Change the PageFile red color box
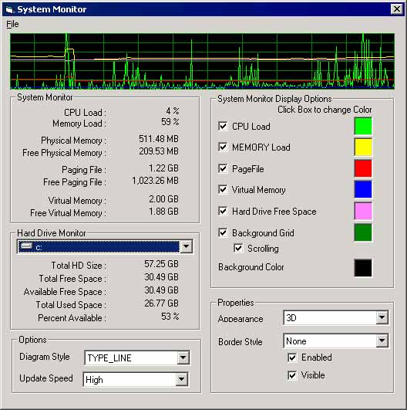This screenshot has height=410, width=407. coord(363,168)
